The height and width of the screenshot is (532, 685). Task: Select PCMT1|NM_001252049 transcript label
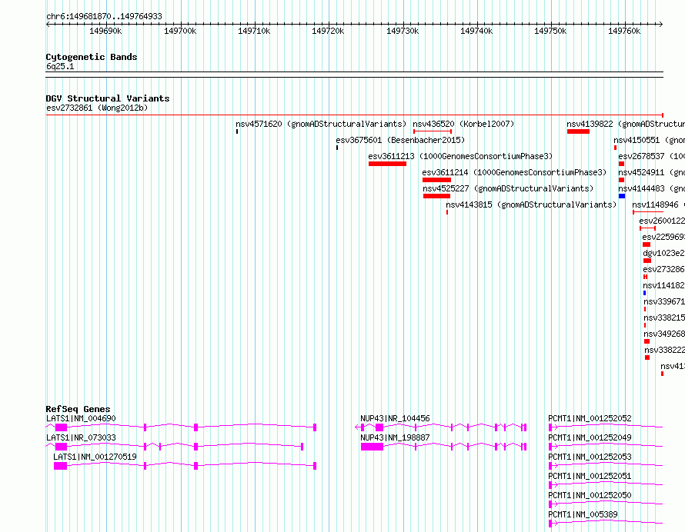[x=590, y=437]
